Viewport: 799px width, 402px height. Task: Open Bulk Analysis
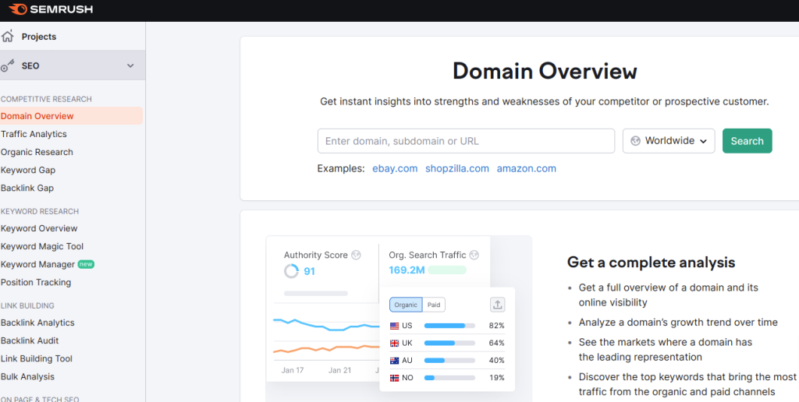click(27, 377)
